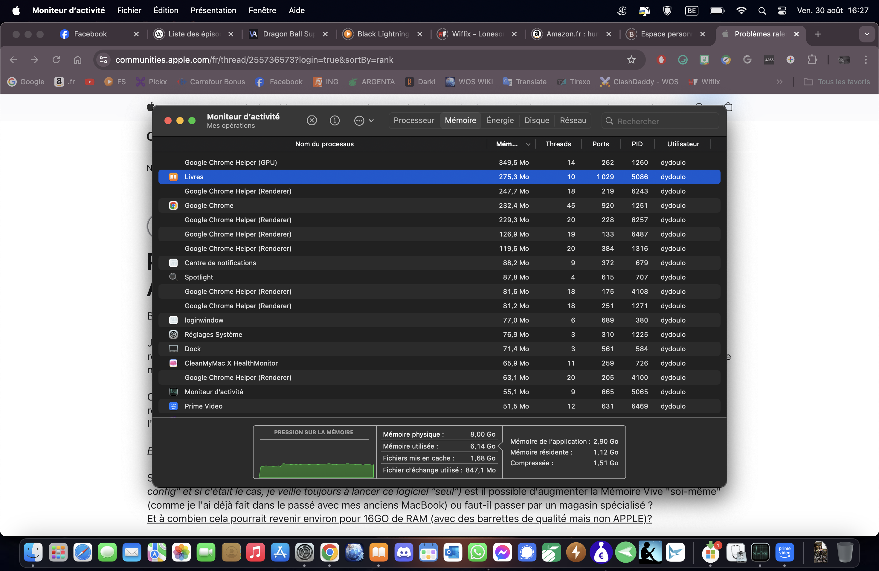Select the Disque tab

pyautogui.click(x=536, y=121)
